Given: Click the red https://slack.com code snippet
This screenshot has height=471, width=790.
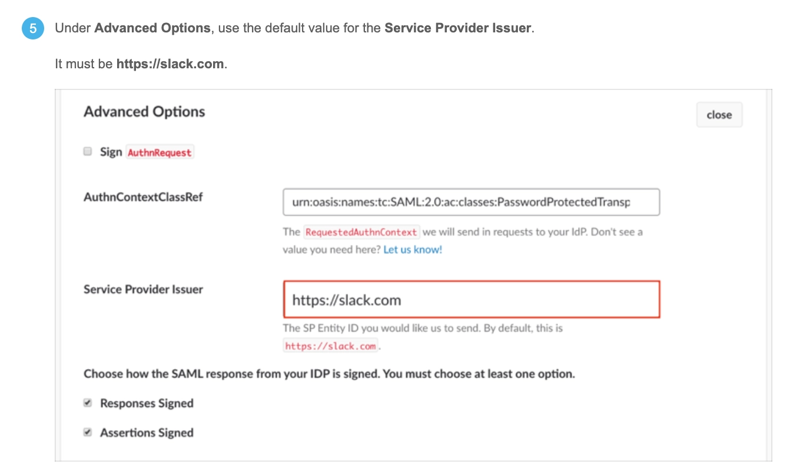Looking at the screenshot, I should coord(330,346).
